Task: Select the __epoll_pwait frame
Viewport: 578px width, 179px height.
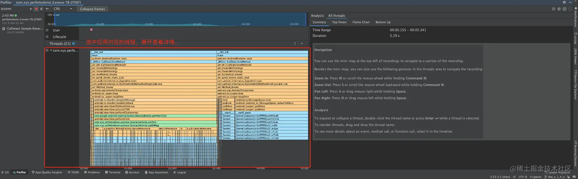Action: (x=271, y=112)
